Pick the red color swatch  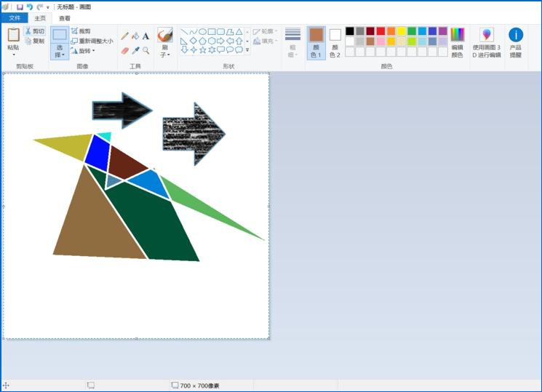pyautogui.click(x=380, y=31)
